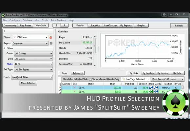
Task: Switch to the Play Poker tab
Action: click(26, 26)
